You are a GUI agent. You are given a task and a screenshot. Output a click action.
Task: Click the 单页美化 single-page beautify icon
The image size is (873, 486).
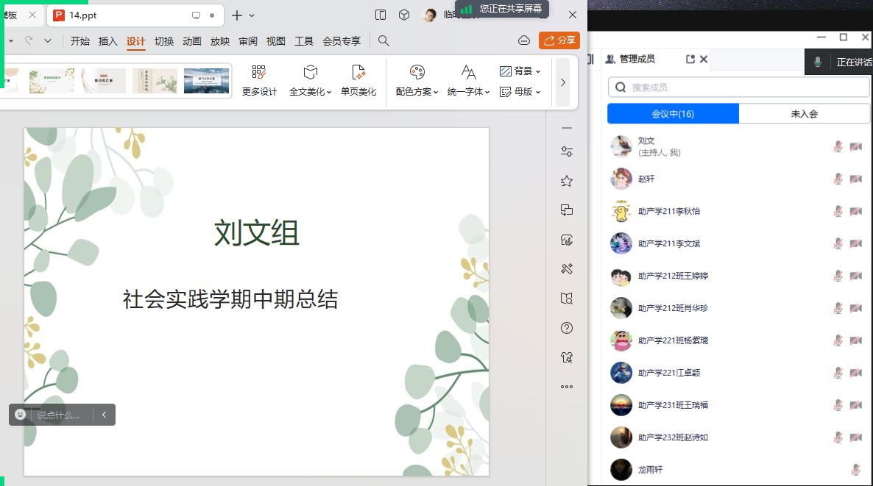click(358, 72)
